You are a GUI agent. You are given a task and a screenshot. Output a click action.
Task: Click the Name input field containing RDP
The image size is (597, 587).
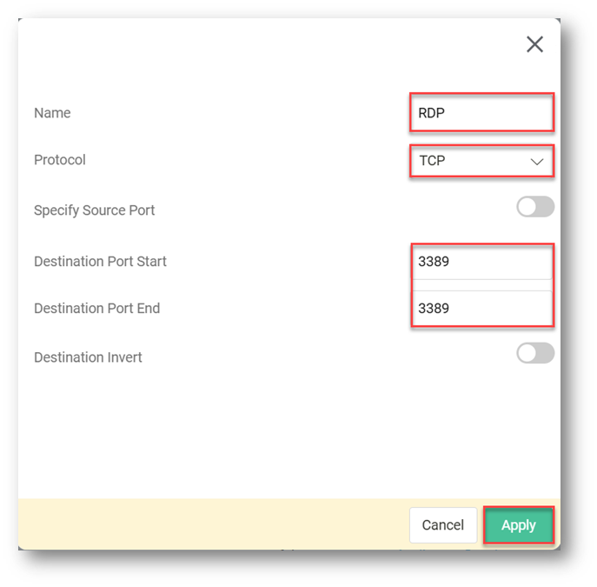pyautogui.click(x=481, y=113)
